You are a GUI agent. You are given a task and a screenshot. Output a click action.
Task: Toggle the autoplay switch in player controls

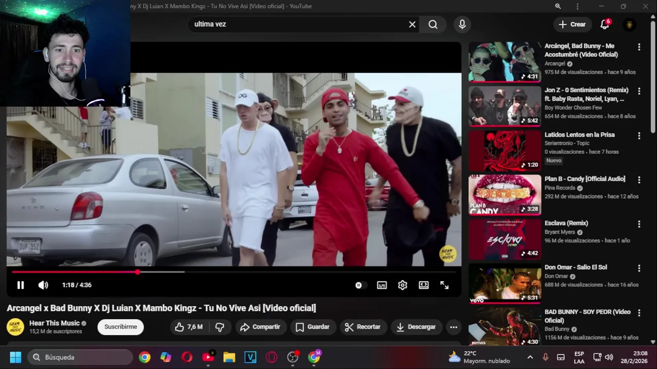point(361,285)
